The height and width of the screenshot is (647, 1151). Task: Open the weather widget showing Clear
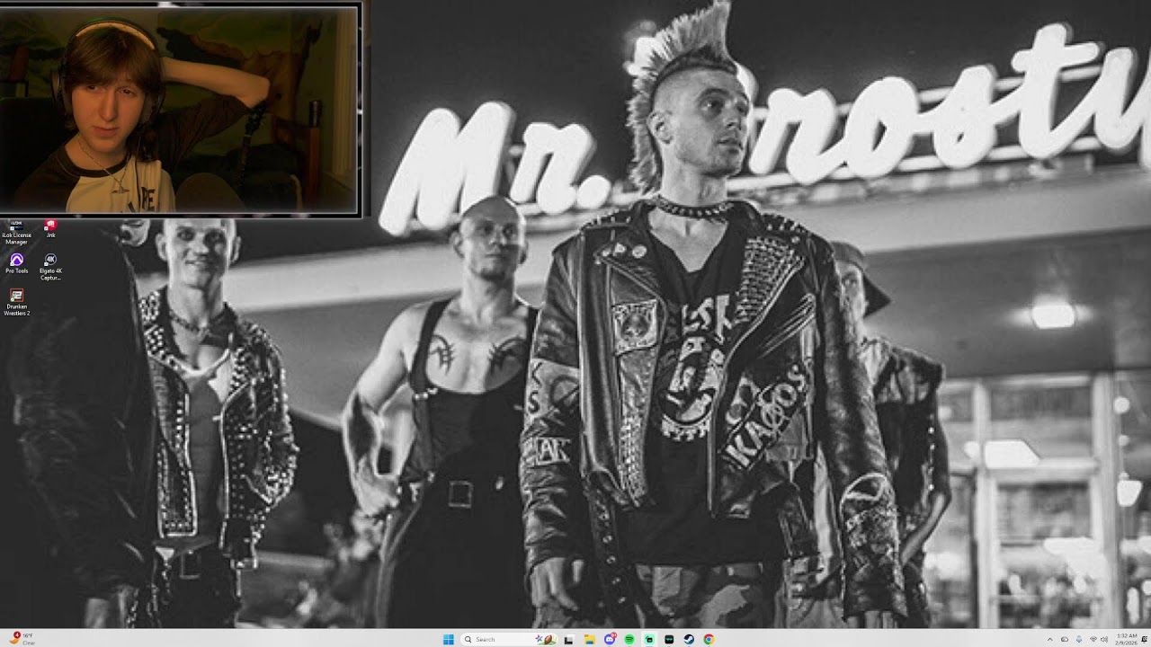pos(23,639)
